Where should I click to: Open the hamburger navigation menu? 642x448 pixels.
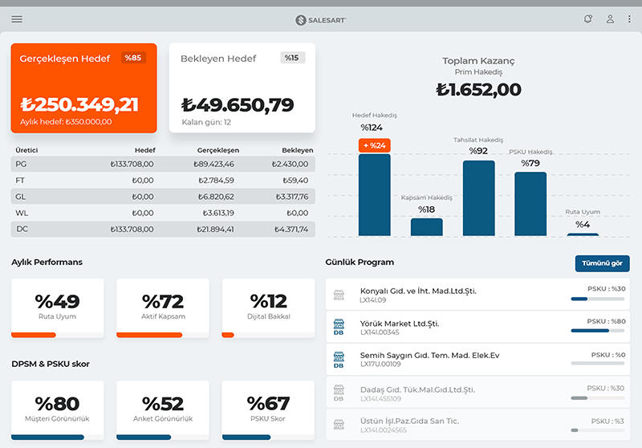(x=17, y=19)
